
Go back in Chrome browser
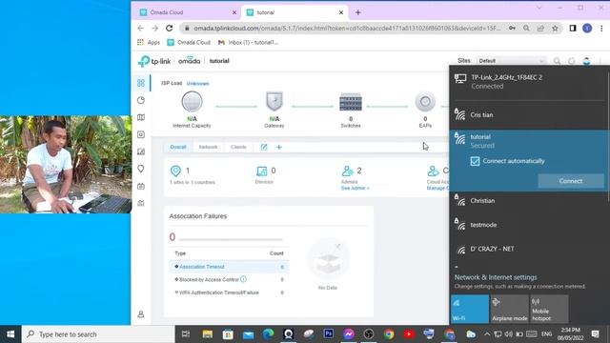click(x=141, y=28)
